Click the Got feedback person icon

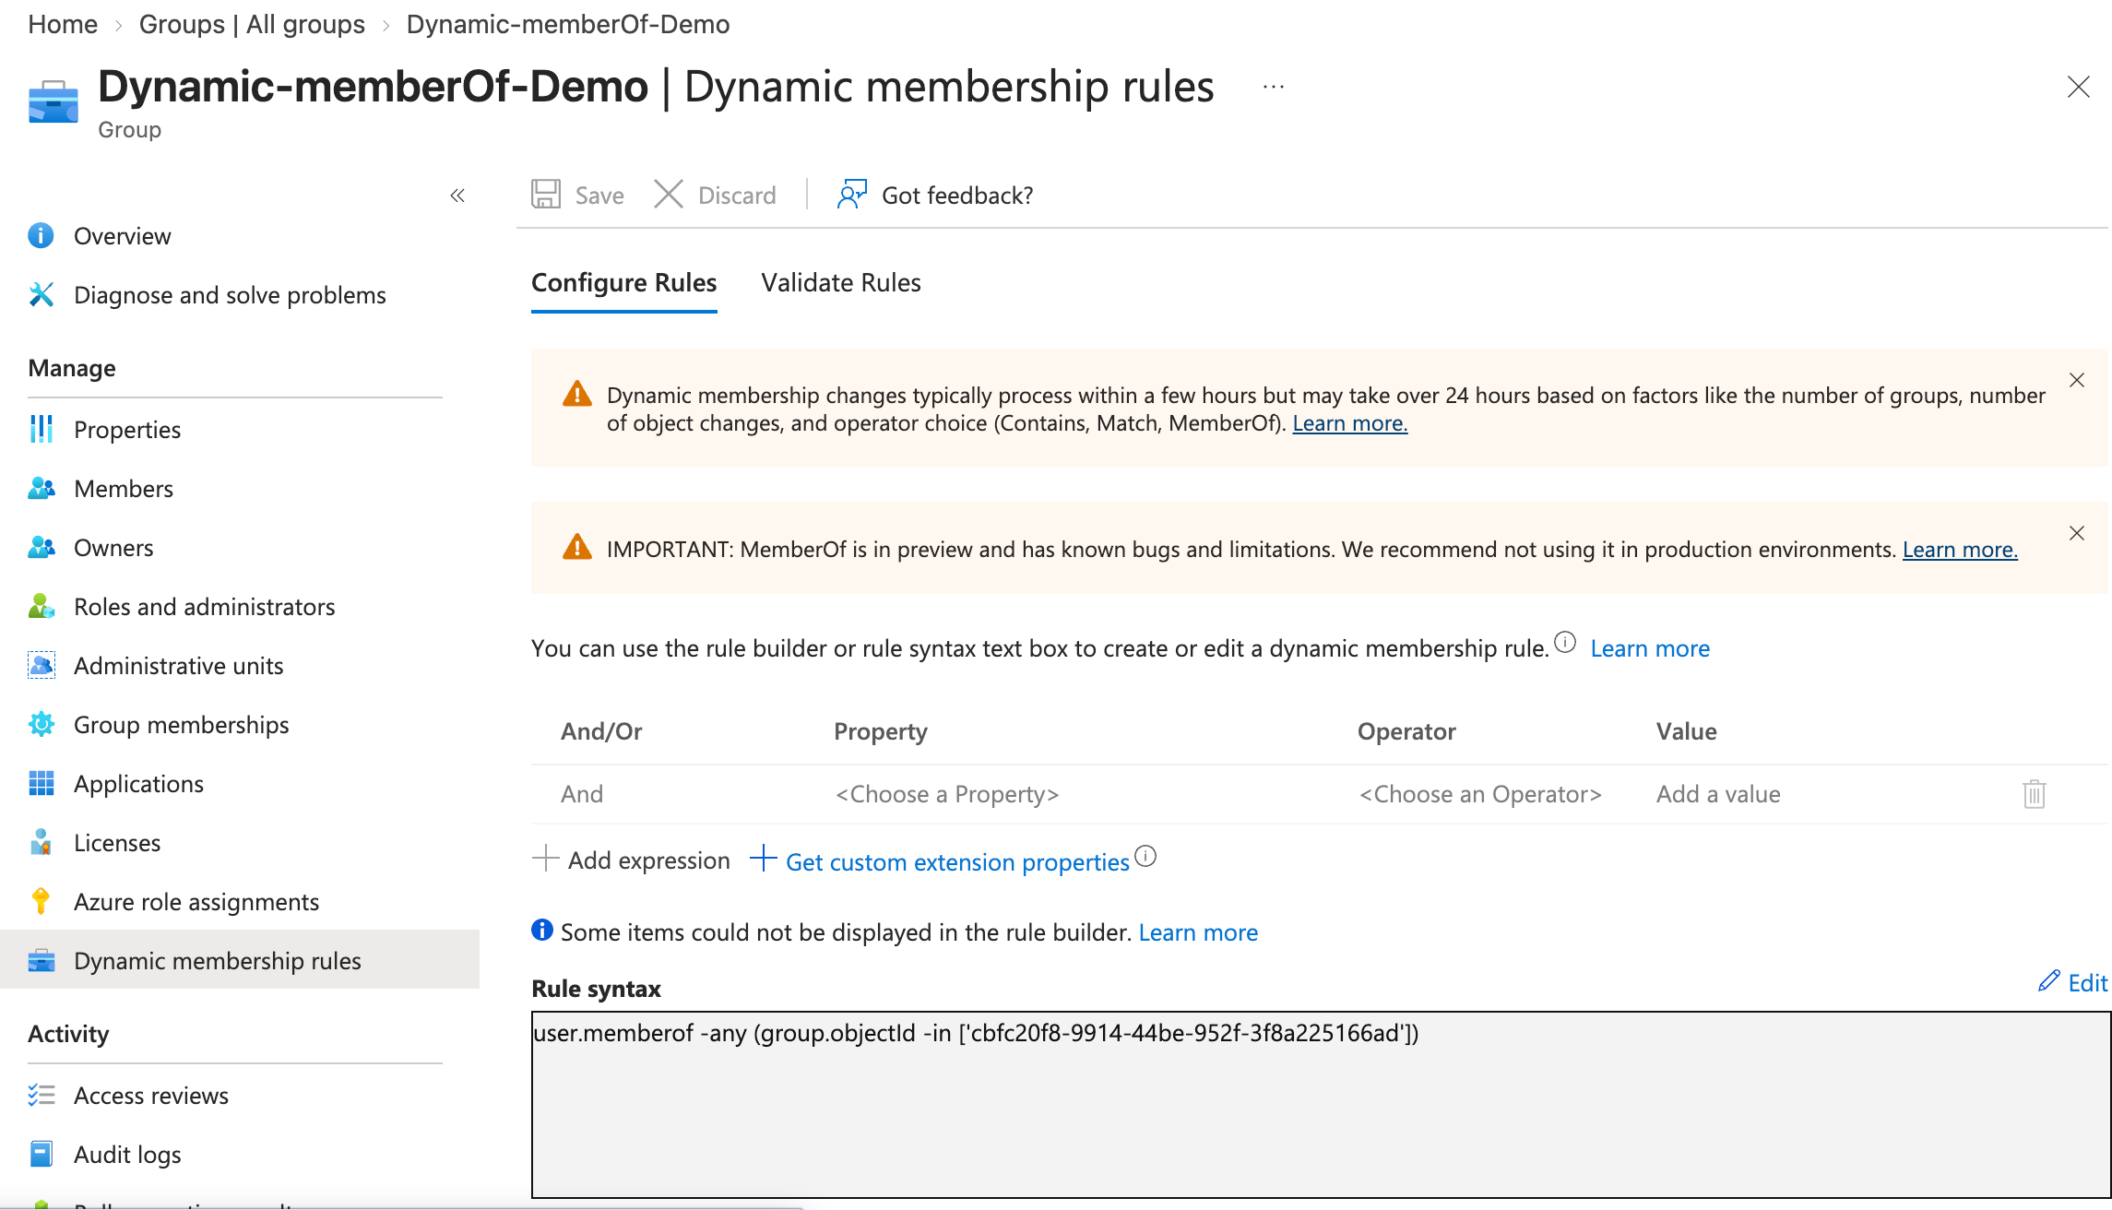click(x=852, y=195)
